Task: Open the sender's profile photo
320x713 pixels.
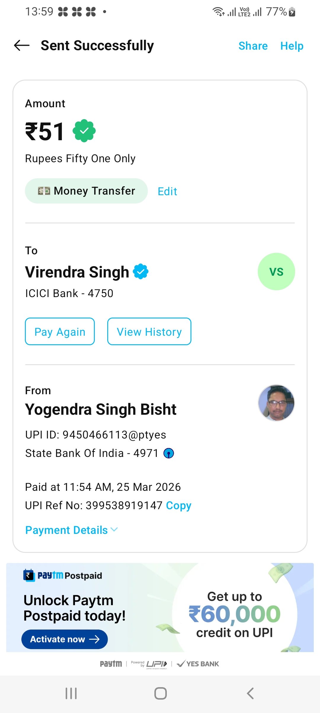Action: pos(276,403)
